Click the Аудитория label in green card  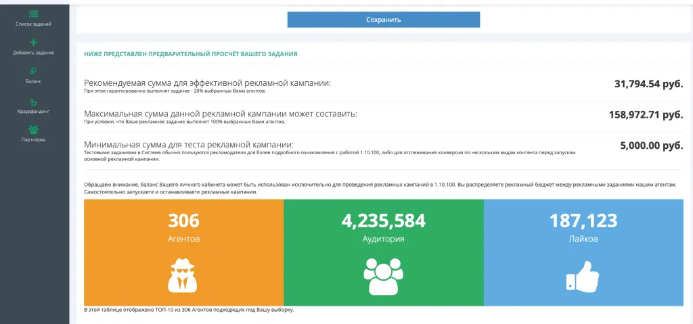[384, 239]
